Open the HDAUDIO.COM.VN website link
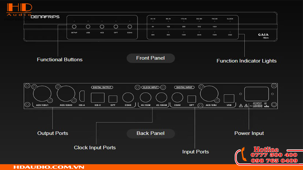The image size is (303, 170). (x=49, y=167)
